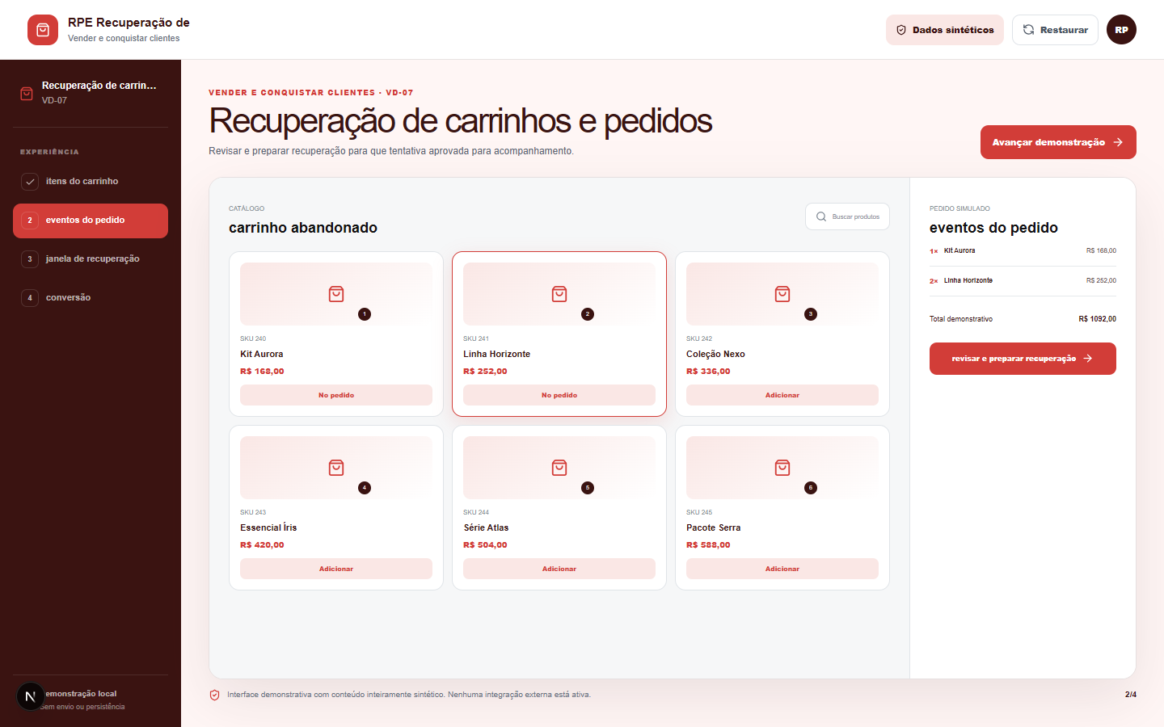The height and width of the screenshot is (727, 1164).
Task: Open the conversão step
Action: click(x=91, y=298)
